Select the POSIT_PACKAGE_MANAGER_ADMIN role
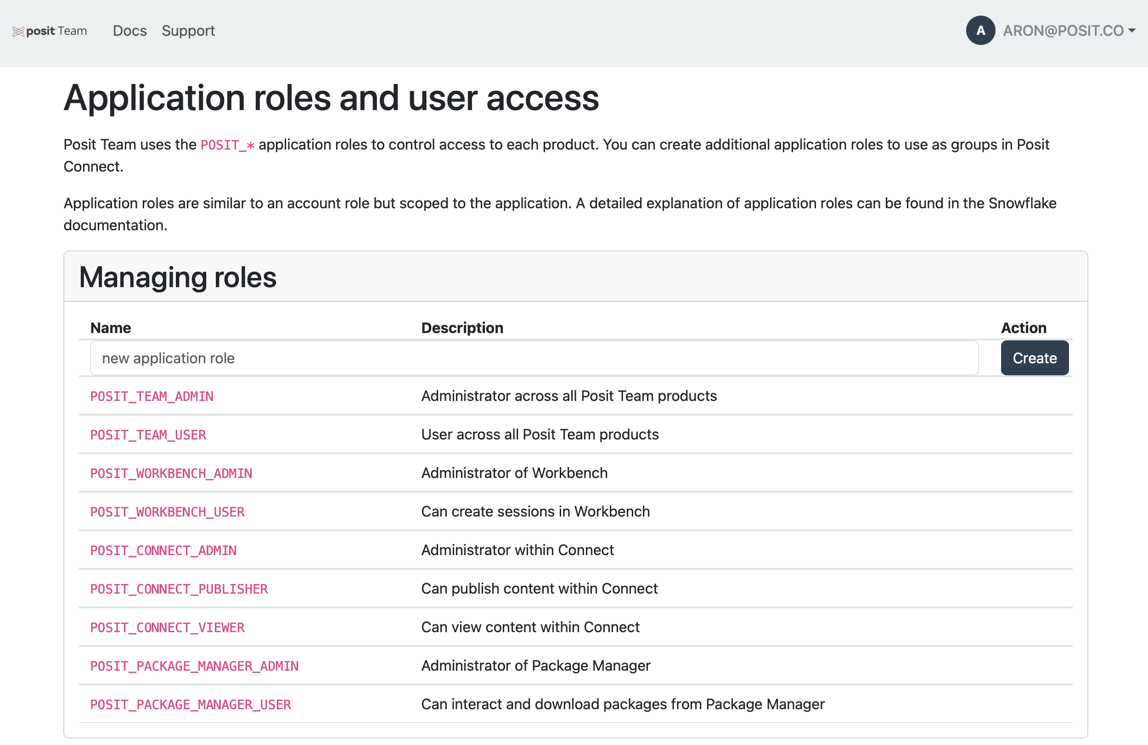This screenshot has height=745, width=1148. point(194,666)
